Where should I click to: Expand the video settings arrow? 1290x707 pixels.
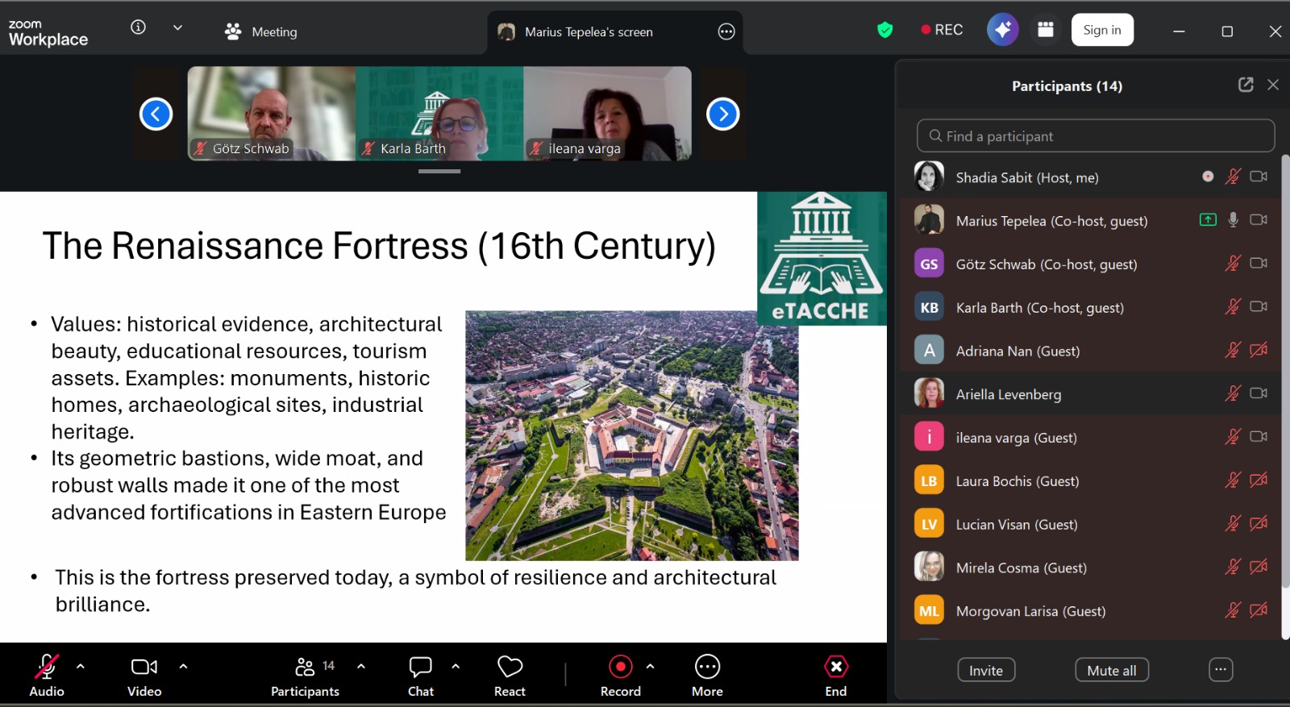click(184, 667)
